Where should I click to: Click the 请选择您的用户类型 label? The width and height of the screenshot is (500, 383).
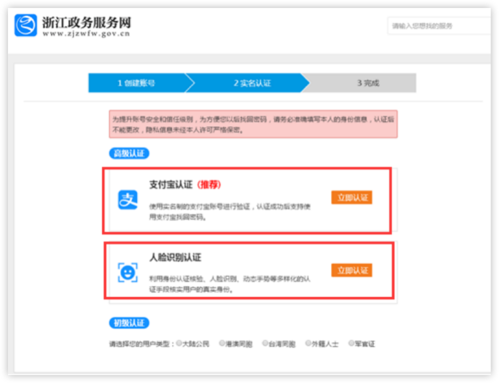coord(142,344)
